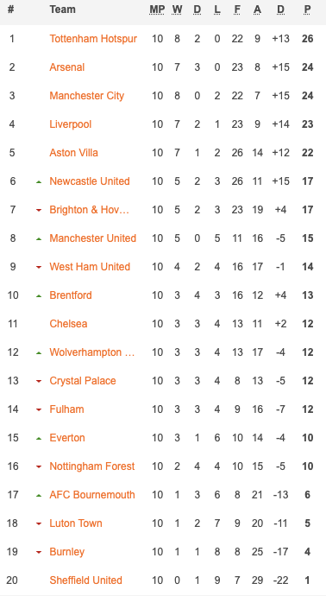Go to the Liverpool team link

point(70,124)
